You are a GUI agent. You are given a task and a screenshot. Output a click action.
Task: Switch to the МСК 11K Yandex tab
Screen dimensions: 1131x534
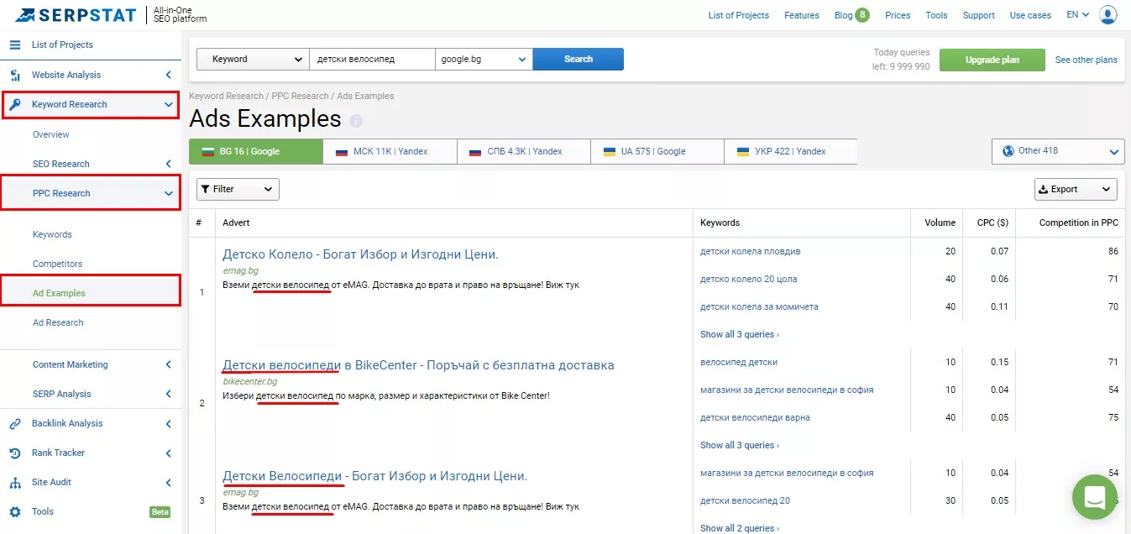tap(390, 151)
